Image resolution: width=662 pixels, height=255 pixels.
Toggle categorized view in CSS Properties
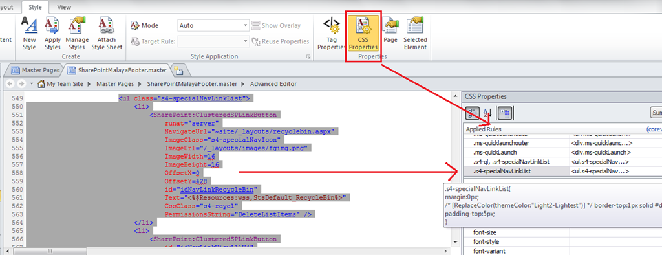[472, 113]
